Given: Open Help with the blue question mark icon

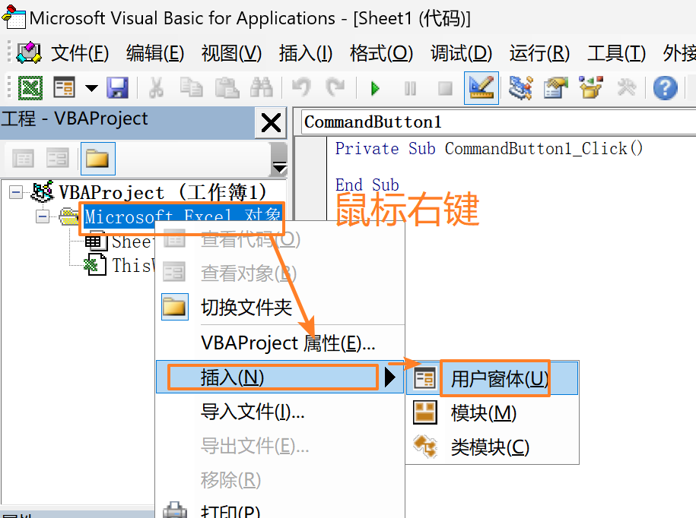Looking at the screenshot, I should (666, 88).
